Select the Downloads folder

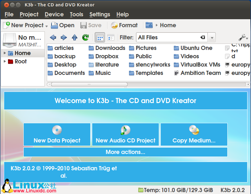tap(107, 48)
